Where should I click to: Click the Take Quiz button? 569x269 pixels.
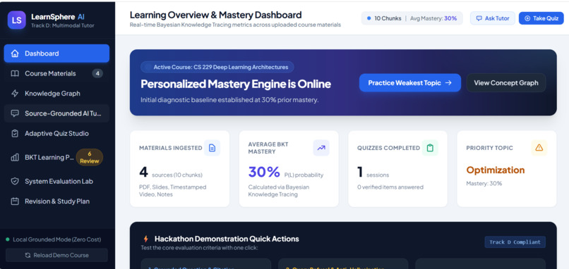click(x=541, y=18)
